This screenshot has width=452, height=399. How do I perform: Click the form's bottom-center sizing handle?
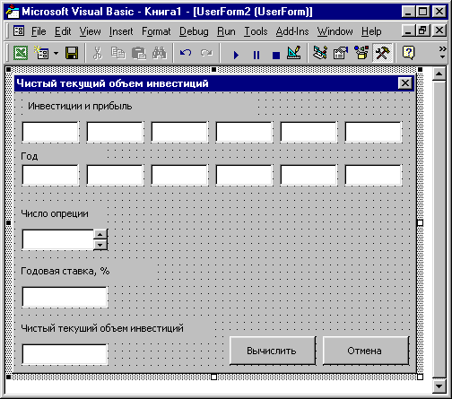click(213, 377)
